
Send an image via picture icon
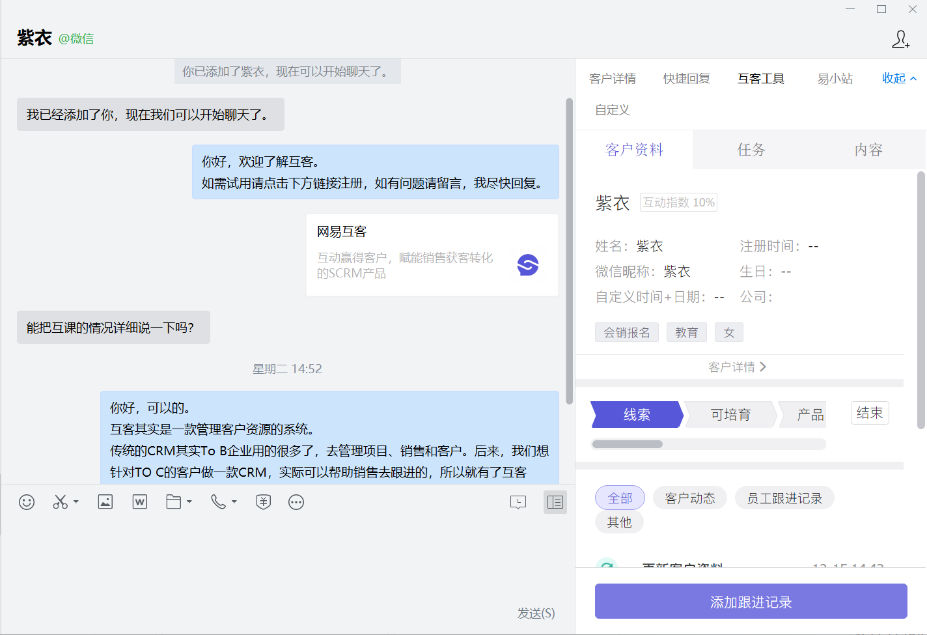[x=105, y=502]
